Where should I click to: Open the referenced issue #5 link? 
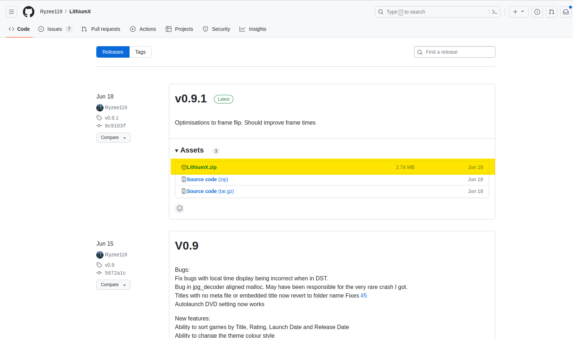364,295
